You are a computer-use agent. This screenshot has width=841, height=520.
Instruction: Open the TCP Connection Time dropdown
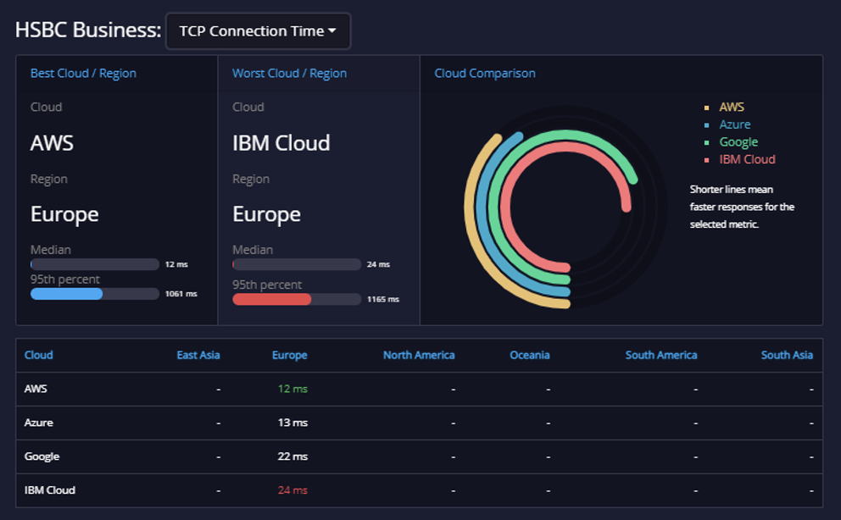coord(258,31)
